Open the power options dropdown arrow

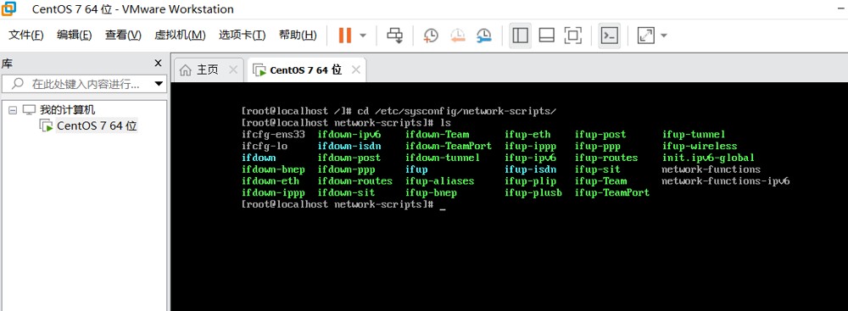[363, 36]
